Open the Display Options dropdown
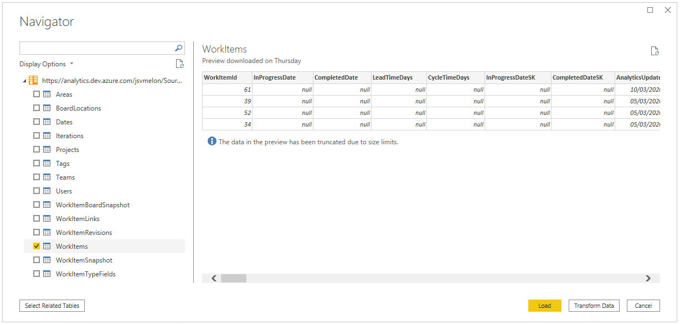 pyautogui.click(x=47, y=64)
